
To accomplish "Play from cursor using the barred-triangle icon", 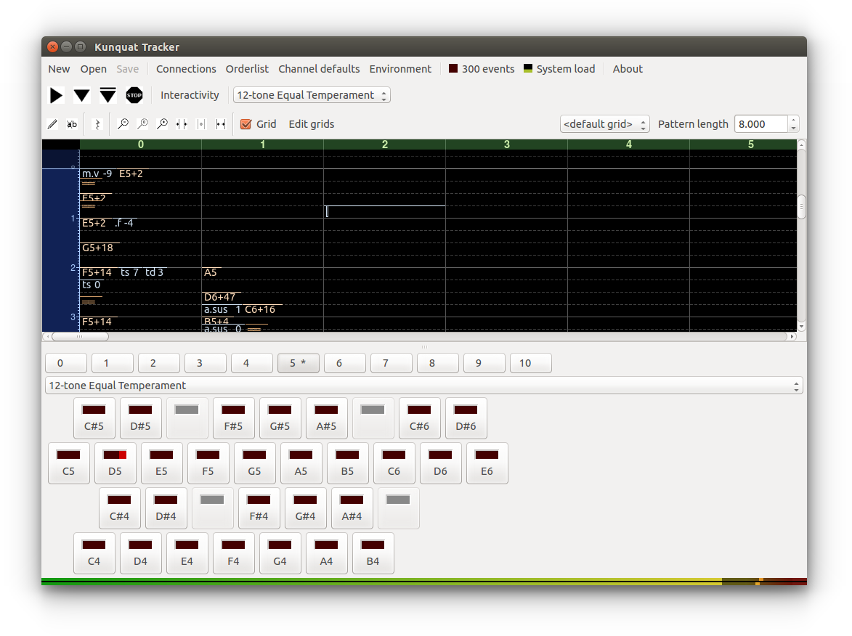I will click(x=107, y=96).
